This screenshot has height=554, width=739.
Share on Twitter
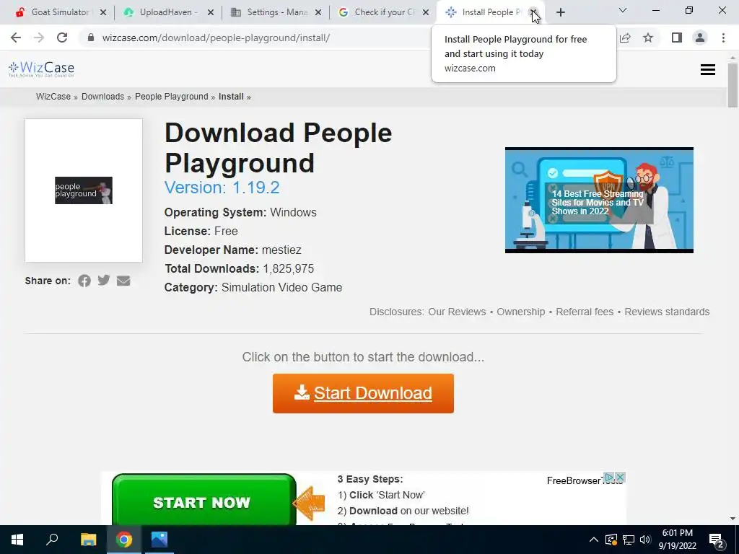click(104, 281)
